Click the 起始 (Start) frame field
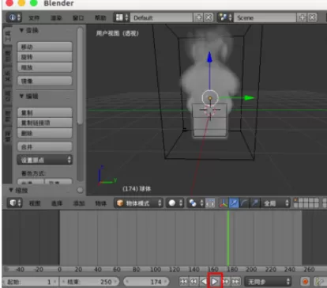Screen dimensions: 327x288 (x=30, y=282)
